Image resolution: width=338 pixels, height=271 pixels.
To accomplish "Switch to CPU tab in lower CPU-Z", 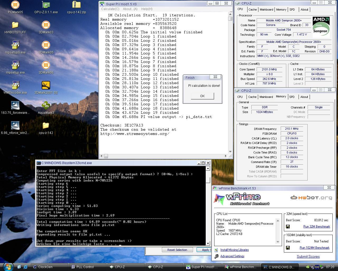I will pyautogui.click(x=240, y=97).
